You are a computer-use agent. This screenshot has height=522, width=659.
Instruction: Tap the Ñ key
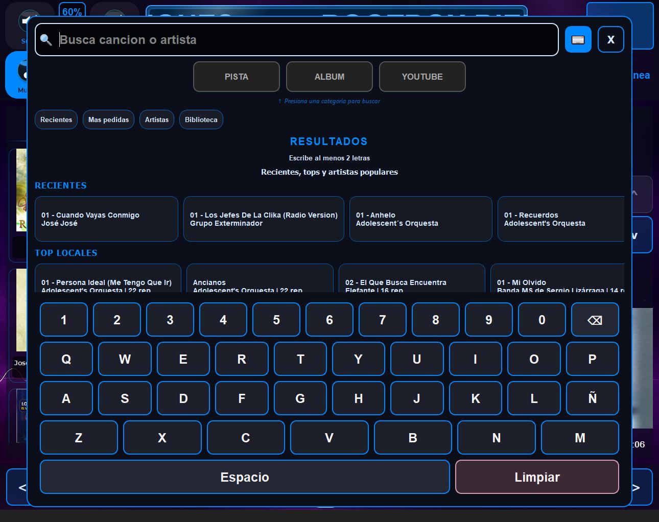pyautogui.click(x=593, y=398)
